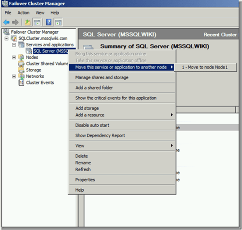The width and height of the screenshot is (242, 230).
Task: Click the Cluster Events icon in tree
Action: [22, 83]
